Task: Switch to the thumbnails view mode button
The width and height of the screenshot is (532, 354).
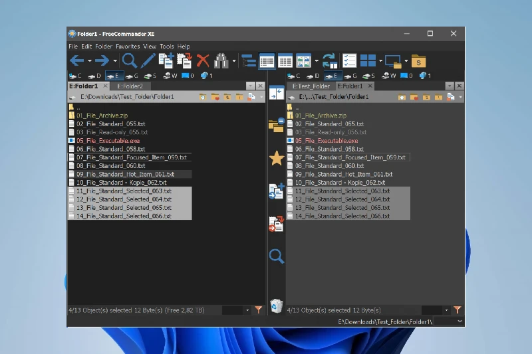Action: point(303,61)
